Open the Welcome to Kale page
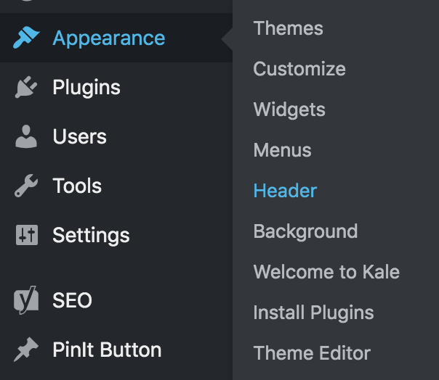The width and height of the screenshot is (439, 380). pyautogui.click(x=326, y=273)
